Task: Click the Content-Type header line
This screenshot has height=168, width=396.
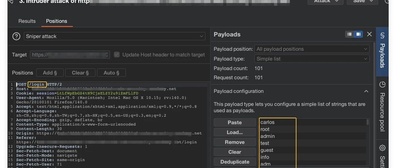Action: (76, 125)
